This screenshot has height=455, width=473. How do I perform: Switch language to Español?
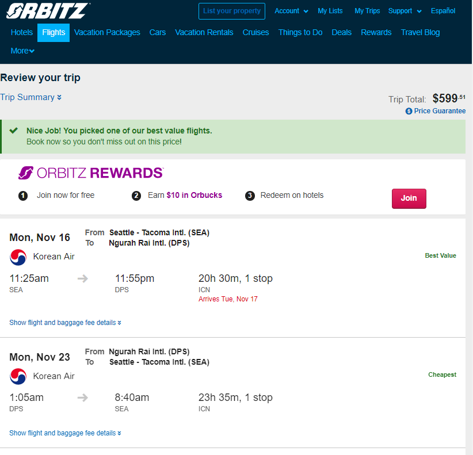443,11
